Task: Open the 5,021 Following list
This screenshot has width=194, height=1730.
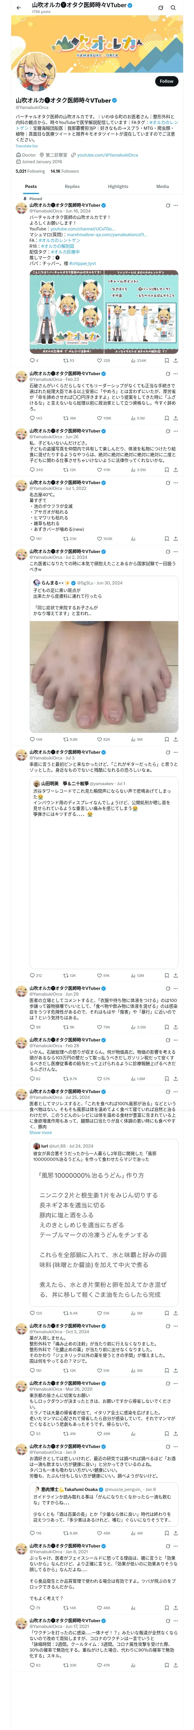Action: pos(30,171)
